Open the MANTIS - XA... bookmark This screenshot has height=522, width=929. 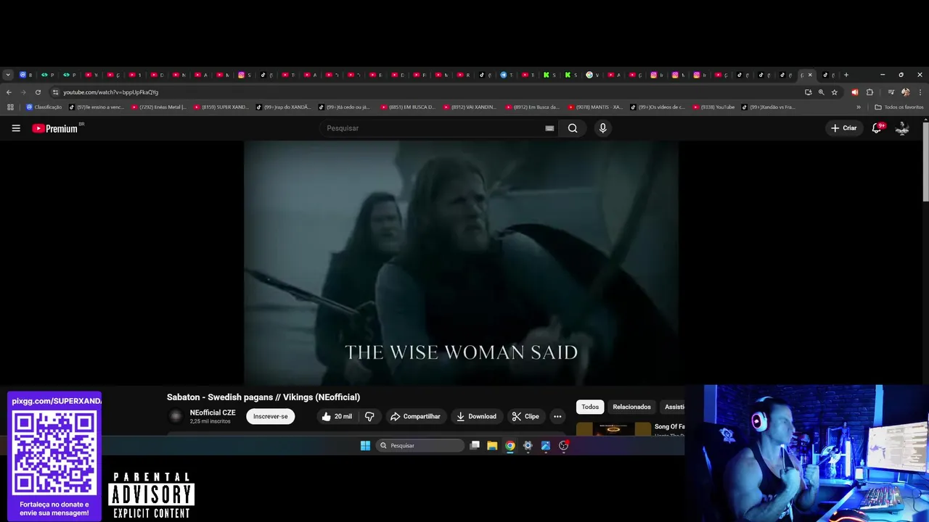pyautogui.click(x=595, y=107)
